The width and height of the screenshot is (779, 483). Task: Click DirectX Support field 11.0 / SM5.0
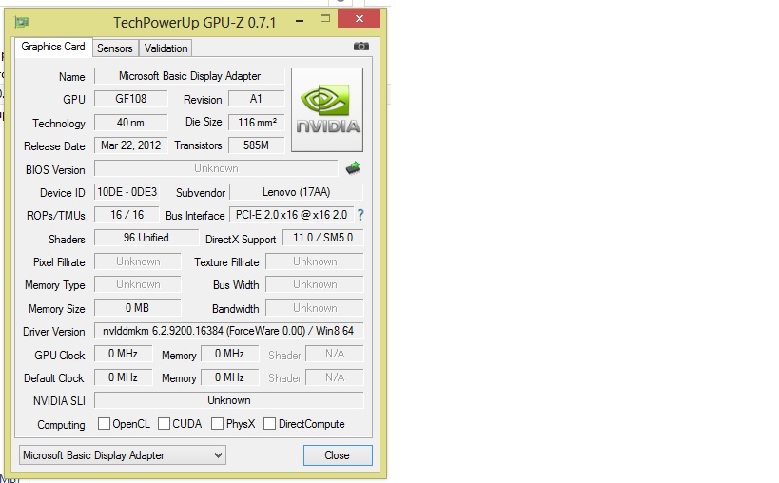tap(323, 238)
